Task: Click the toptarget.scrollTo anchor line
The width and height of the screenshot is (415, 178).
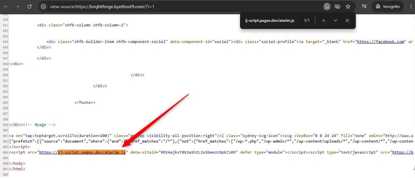Action: pos(212,136)
